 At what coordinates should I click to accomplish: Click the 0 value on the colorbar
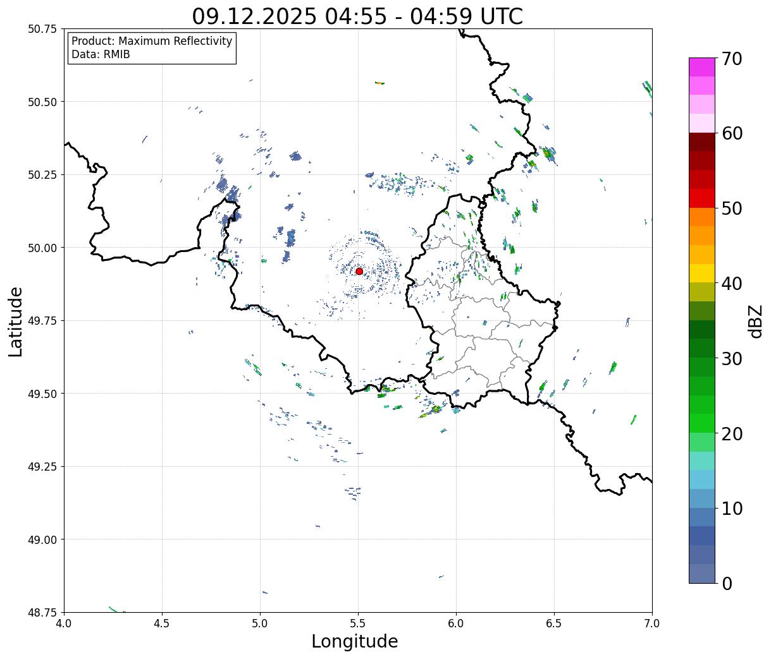tap(727, 583)
